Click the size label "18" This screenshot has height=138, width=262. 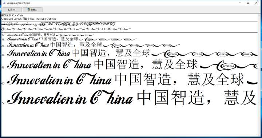pyautogui.click(x=3, y=39)
